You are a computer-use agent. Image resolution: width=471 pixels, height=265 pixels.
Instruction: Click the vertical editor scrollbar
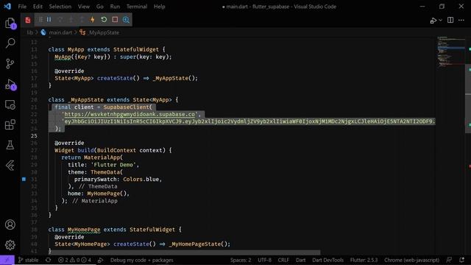pos(468,99)
